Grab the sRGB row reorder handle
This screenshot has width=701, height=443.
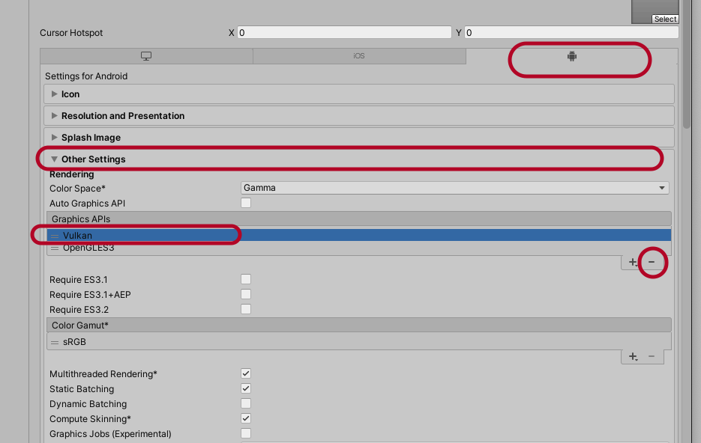coord(55,342)
